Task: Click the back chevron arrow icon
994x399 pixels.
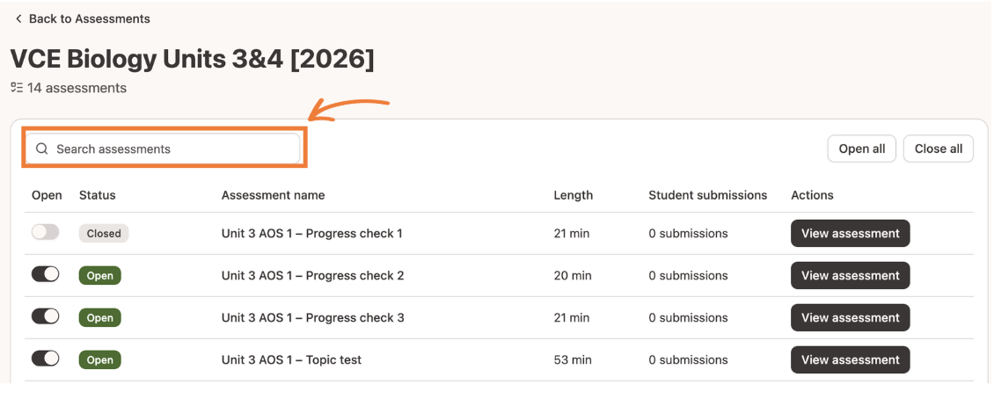Action: [18, 19]
